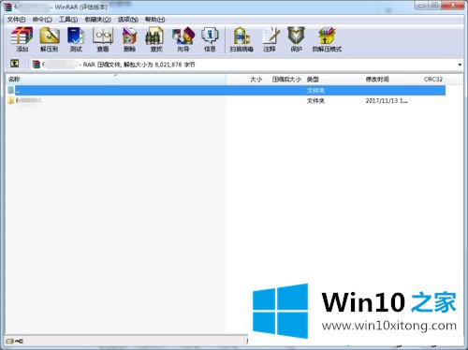Click the Add (添加) toolbar icon
Screen dimensions: 468x350
click(x=22, y=39)
